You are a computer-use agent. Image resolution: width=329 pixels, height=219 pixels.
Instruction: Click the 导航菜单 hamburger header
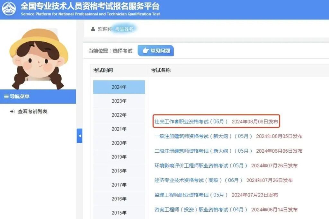click(17, 97)
